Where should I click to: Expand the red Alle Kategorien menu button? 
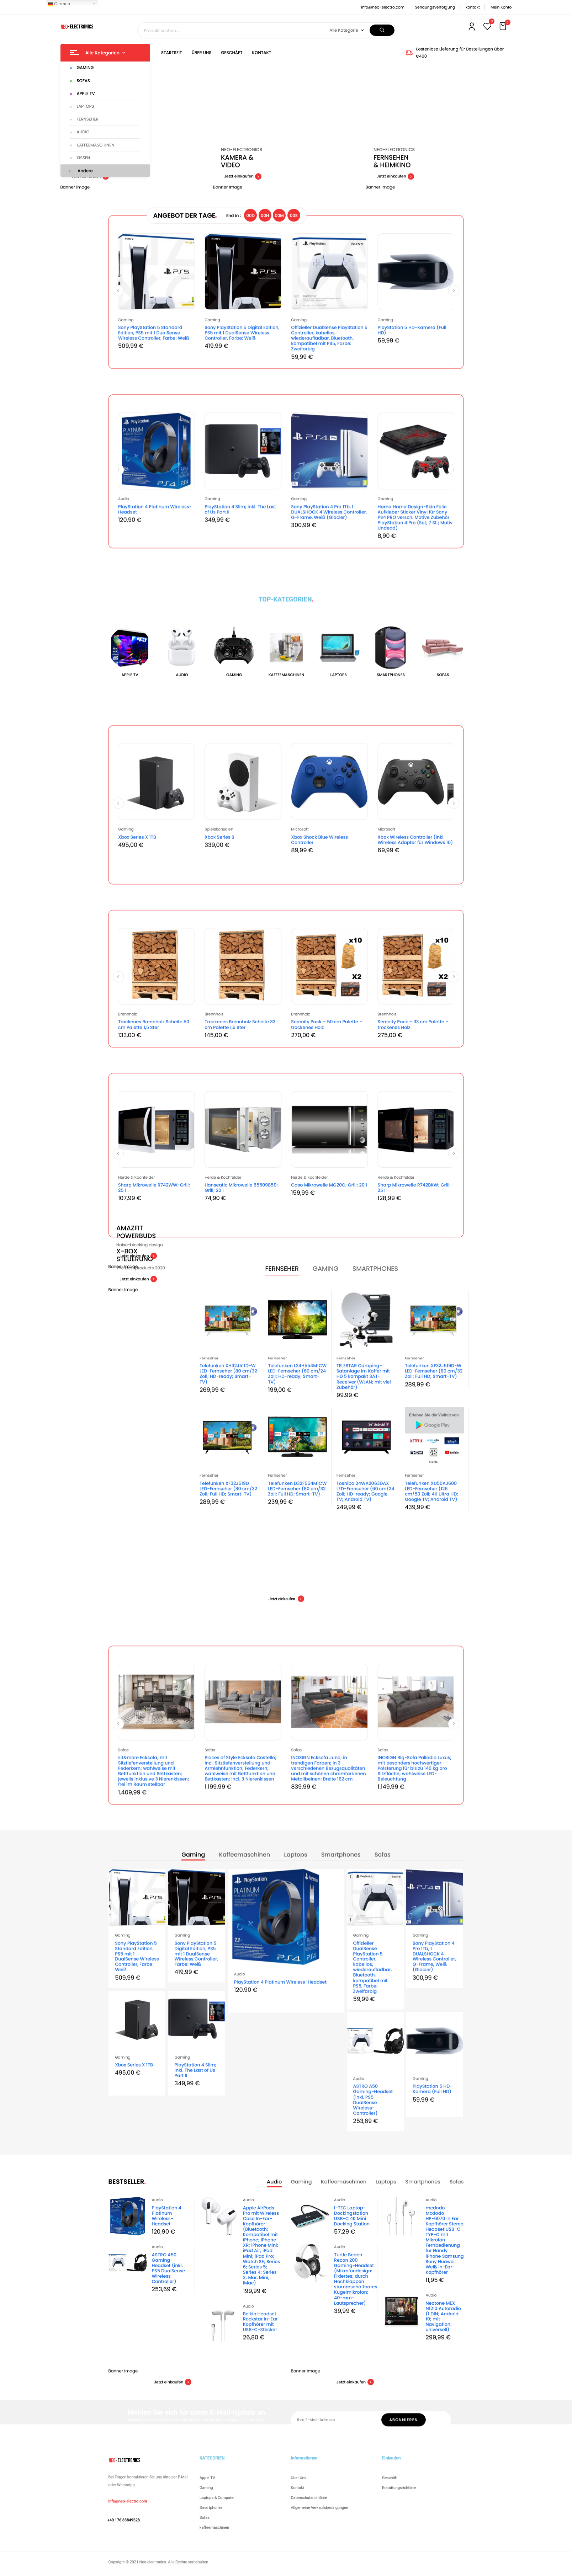(x=105, y=53)
